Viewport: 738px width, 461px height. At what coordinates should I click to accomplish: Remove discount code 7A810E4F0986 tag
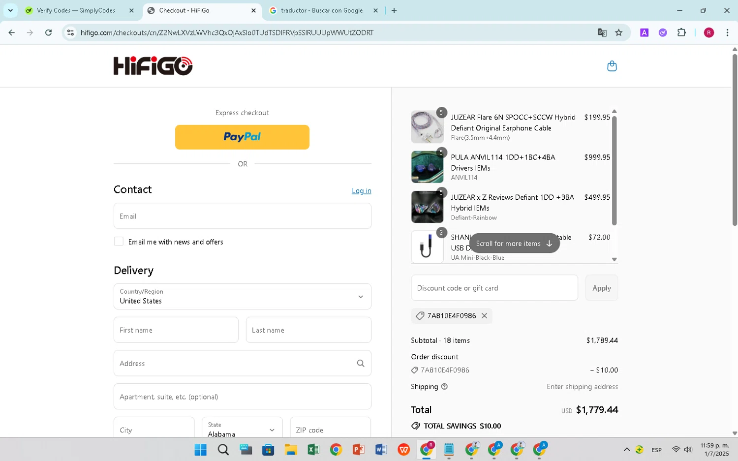[484, 316]
